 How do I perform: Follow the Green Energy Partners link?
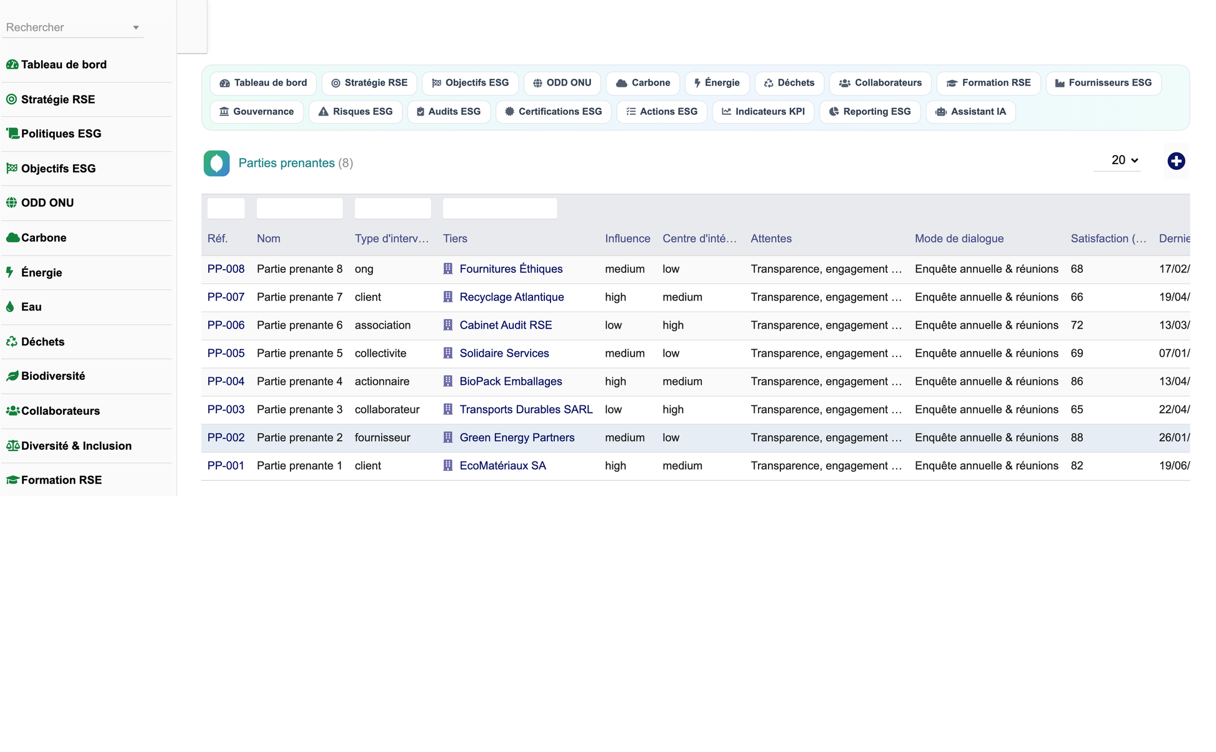coord(517,438)
